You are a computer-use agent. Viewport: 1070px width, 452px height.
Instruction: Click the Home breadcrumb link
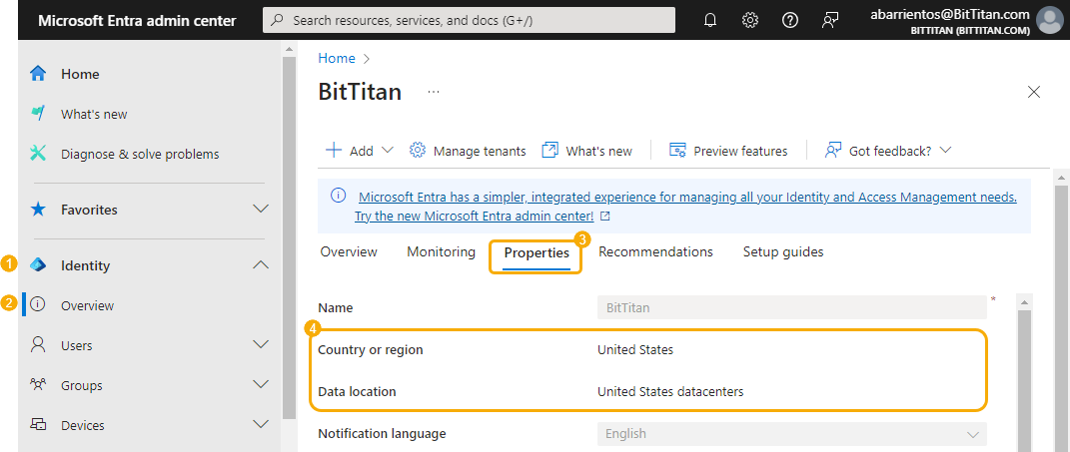(x=337, y=58)
